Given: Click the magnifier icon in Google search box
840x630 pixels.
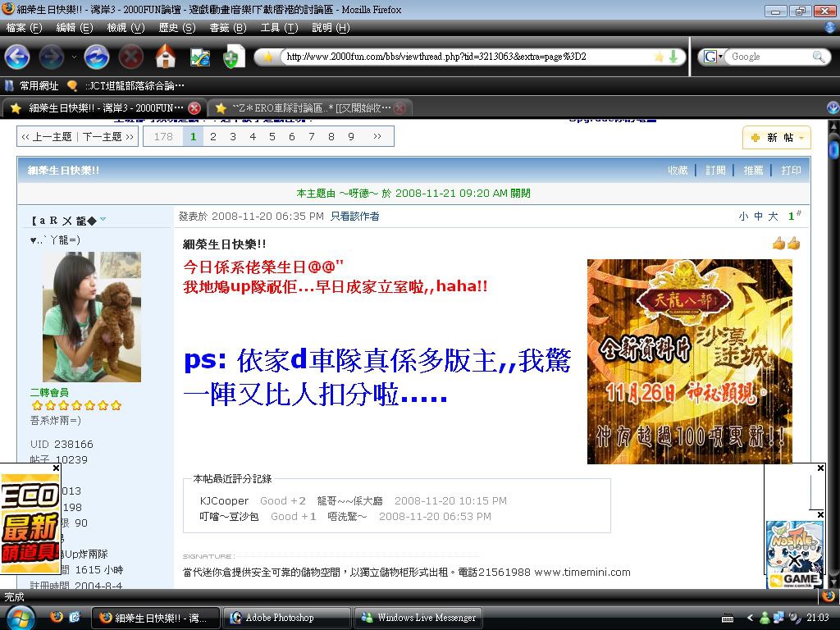Looking at the screenshot, I should coord(819,57).
